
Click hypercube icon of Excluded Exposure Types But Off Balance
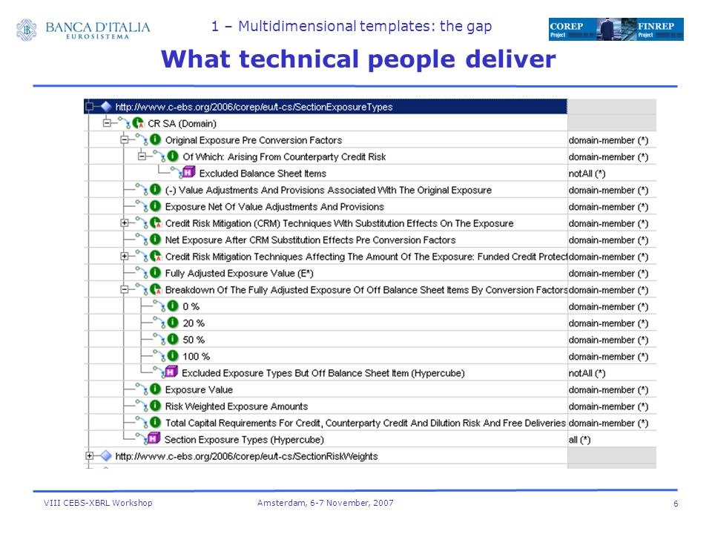pos(171,372)
